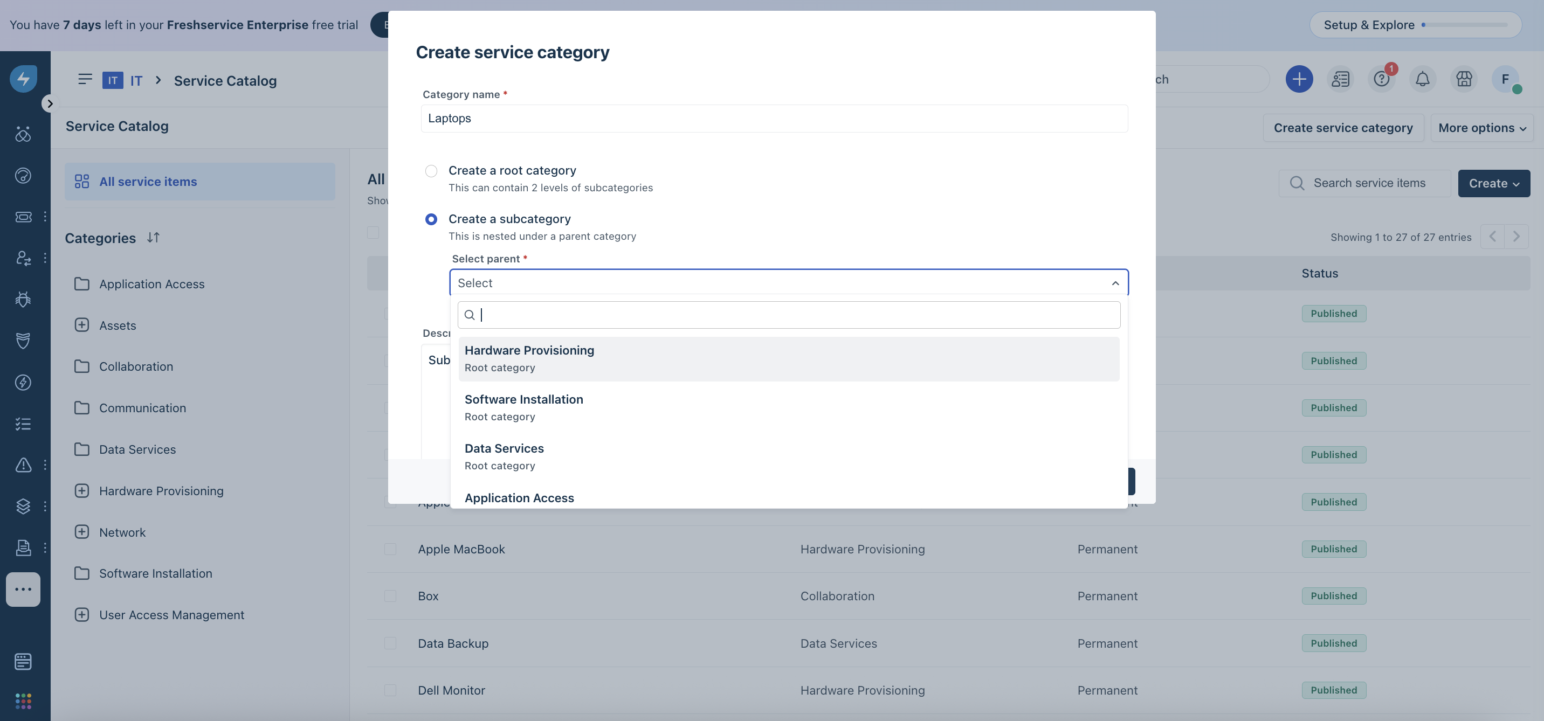Check the Apple MacBook row checkbox
The width and height of the screenshot is (1544, 721).
coord(390,549)
